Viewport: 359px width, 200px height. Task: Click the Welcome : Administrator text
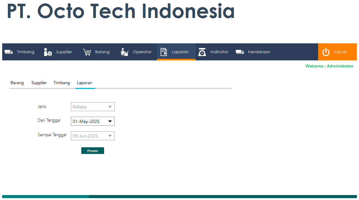(x=330, y=66)
